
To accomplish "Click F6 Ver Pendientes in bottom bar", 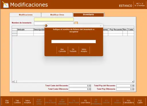I will 96,102.
